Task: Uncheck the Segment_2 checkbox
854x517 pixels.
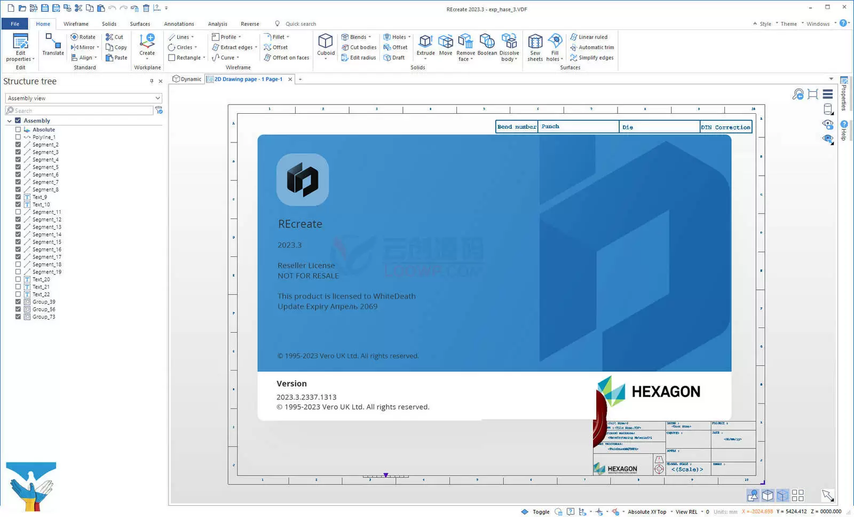Action: (18, 145)
